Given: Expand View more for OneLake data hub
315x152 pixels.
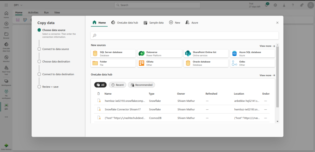Looking at the screenshot, I should pos(267,75).
